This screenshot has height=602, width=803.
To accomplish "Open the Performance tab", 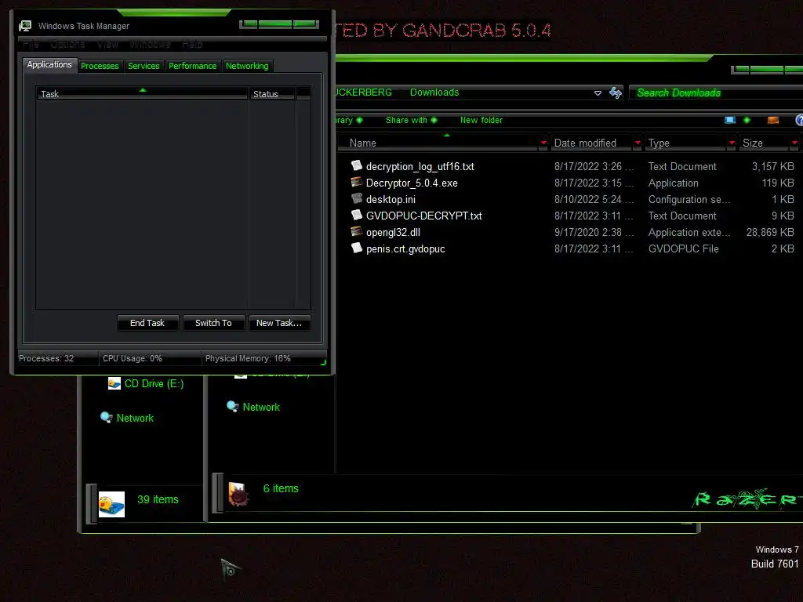I will point(193,66).
